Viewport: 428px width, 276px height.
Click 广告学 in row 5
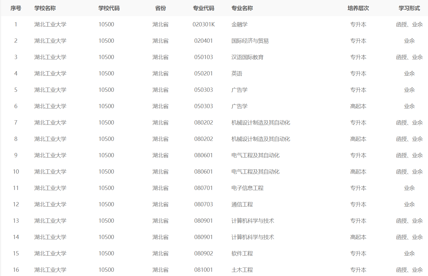point(239,90)
